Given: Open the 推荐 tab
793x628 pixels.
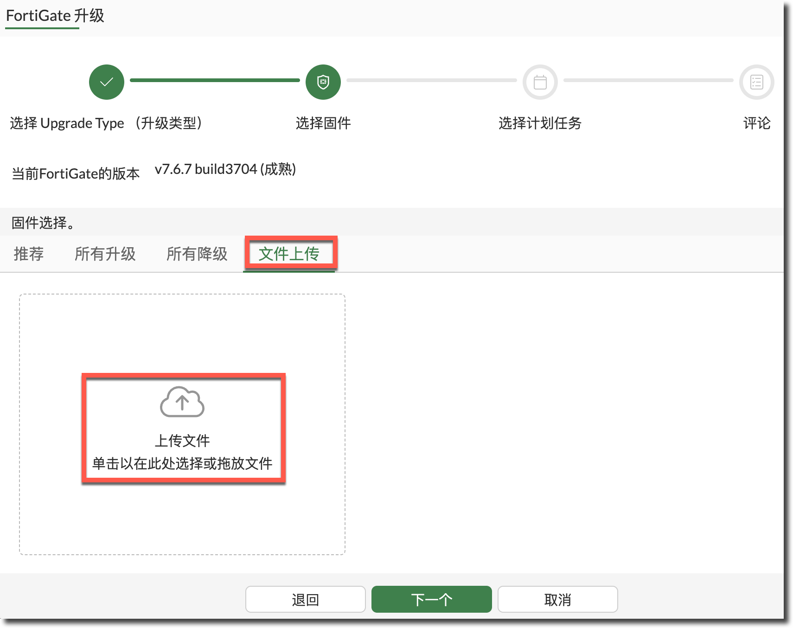Looking at the screenshot, I should click(x=29, y=254).
